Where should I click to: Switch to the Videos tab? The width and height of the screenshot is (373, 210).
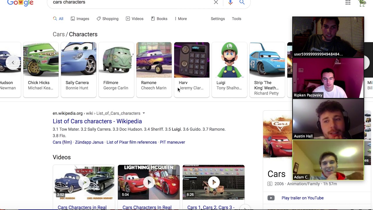pyautogui.click(x=135, y=19)
